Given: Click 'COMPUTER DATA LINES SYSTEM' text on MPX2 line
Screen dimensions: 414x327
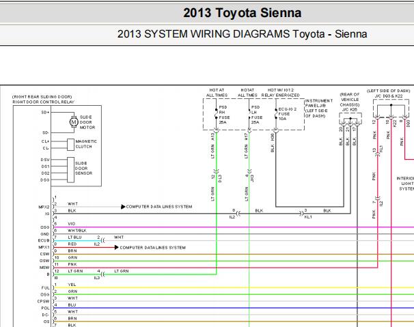Looking at the screenshot, I should [159, 207].
